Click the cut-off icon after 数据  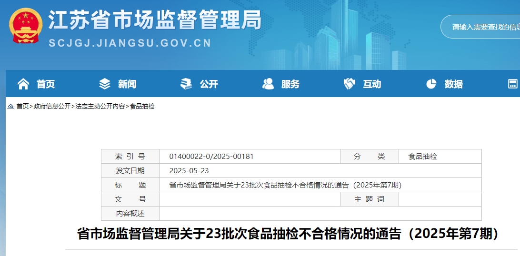pos(513,84)
